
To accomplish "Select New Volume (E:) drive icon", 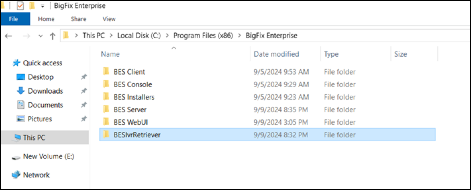I will click(16, 157).
